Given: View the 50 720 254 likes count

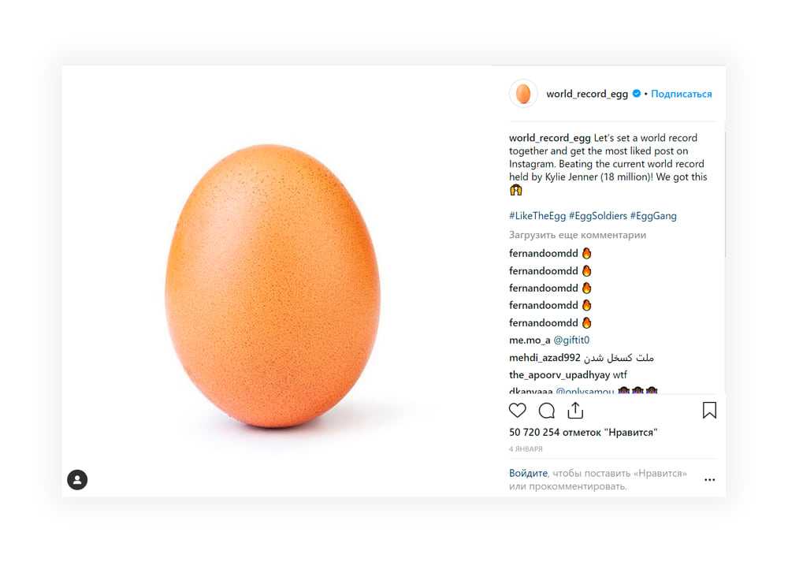Looking at the screenshot, I should [x=583, y=433].
